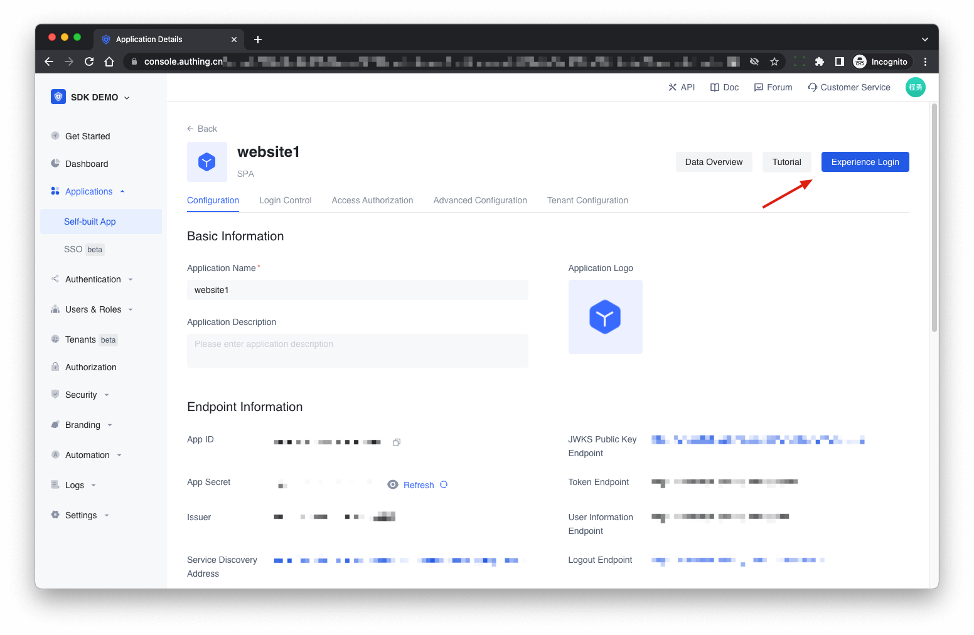The image size is (974, 635).
Task: Open the Tenants section icon
Action: click(x=55, y=339)
